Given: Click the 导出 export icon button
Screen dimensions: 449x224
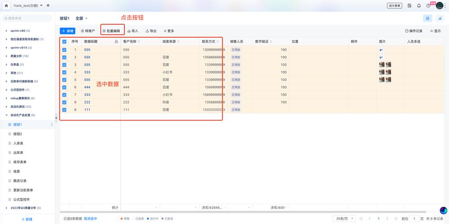Looking at the screenshot, I should coord(151,31).
